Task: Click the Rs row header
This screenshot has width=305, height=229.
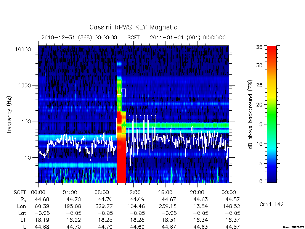Action: (x=23, y=200)
